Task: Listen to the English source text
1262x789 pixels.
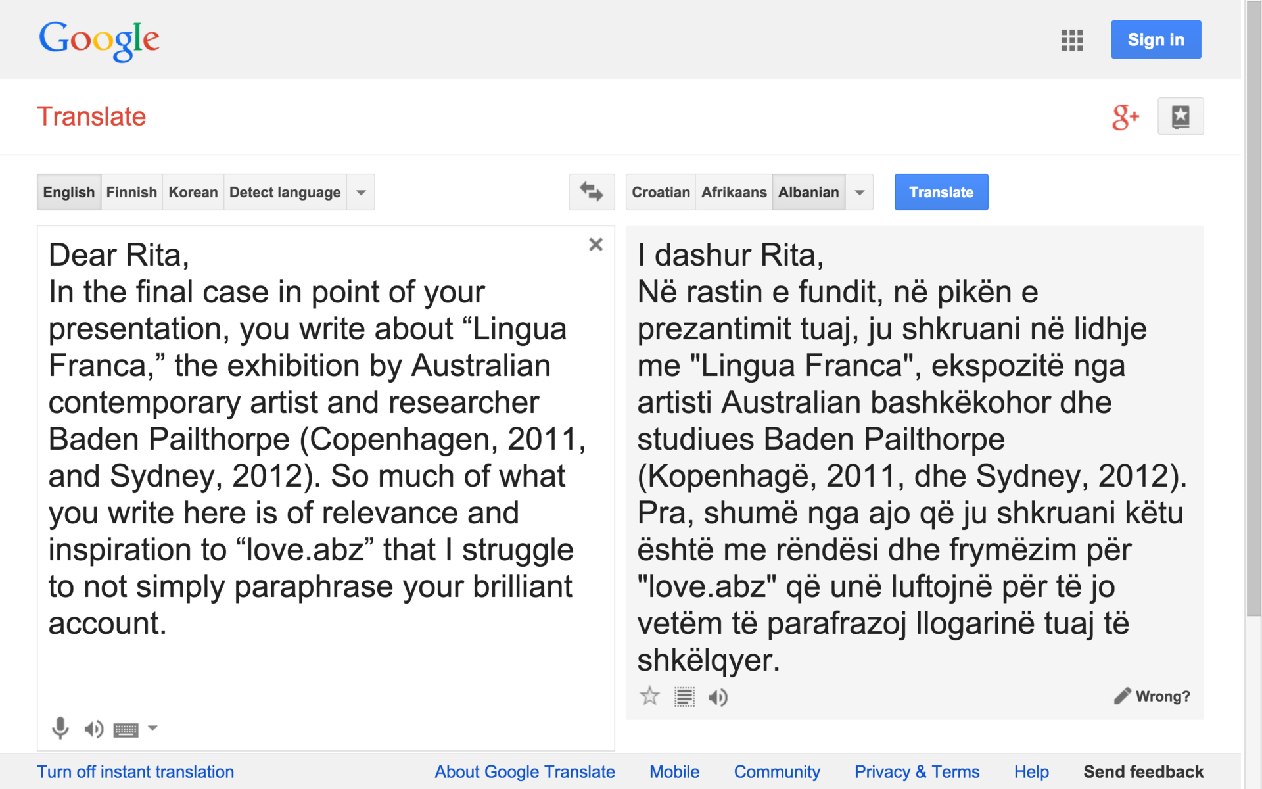Action: [x=93, y=729]
